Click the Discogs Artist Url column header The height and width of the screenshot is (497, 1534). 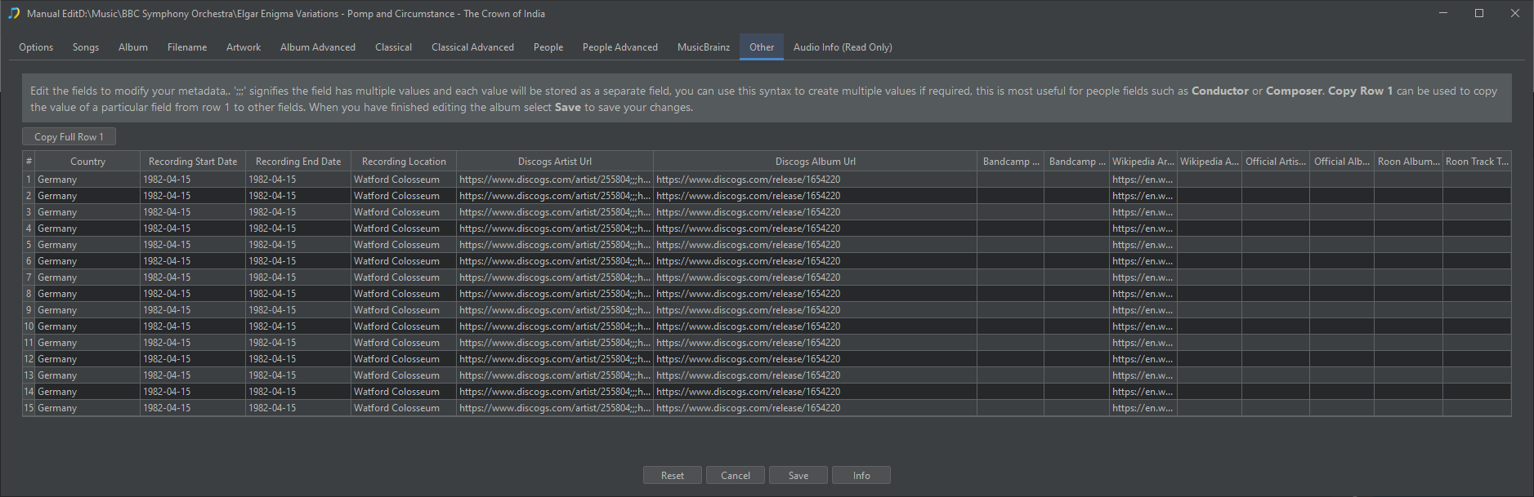pos(555,162)
